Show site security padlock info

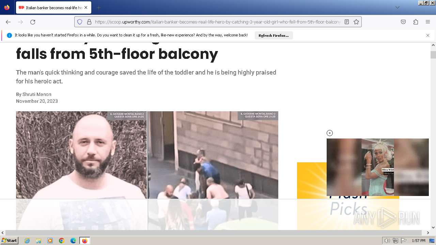[89, 22]
